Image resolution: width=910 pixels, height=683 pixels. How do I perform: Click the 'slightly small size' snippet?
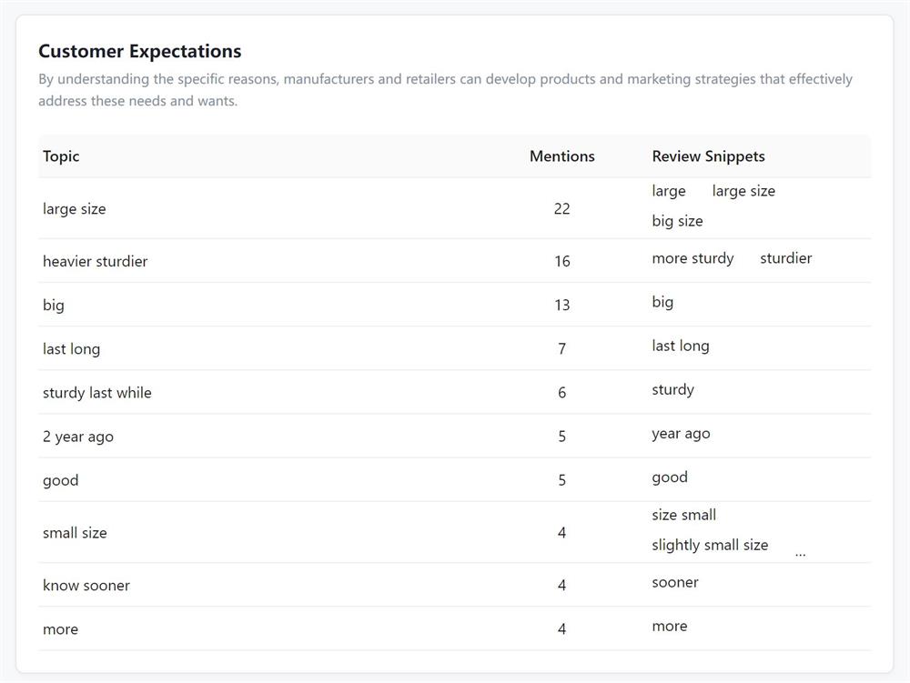click(710, 546)
